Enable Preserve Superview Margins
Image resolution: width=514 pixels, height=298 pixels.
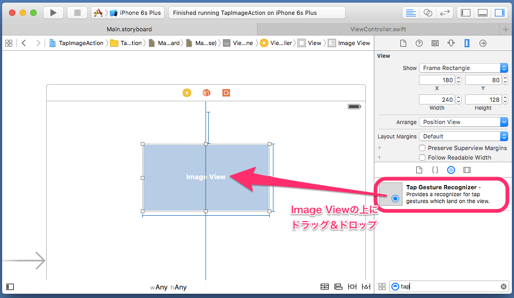tap(422, 148)
